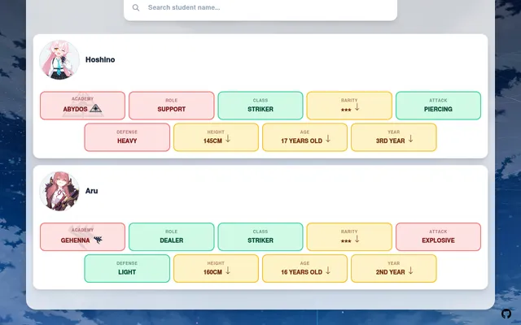Click Aru's DEALER role tile

pyautogui.click(x=172, y=236)
